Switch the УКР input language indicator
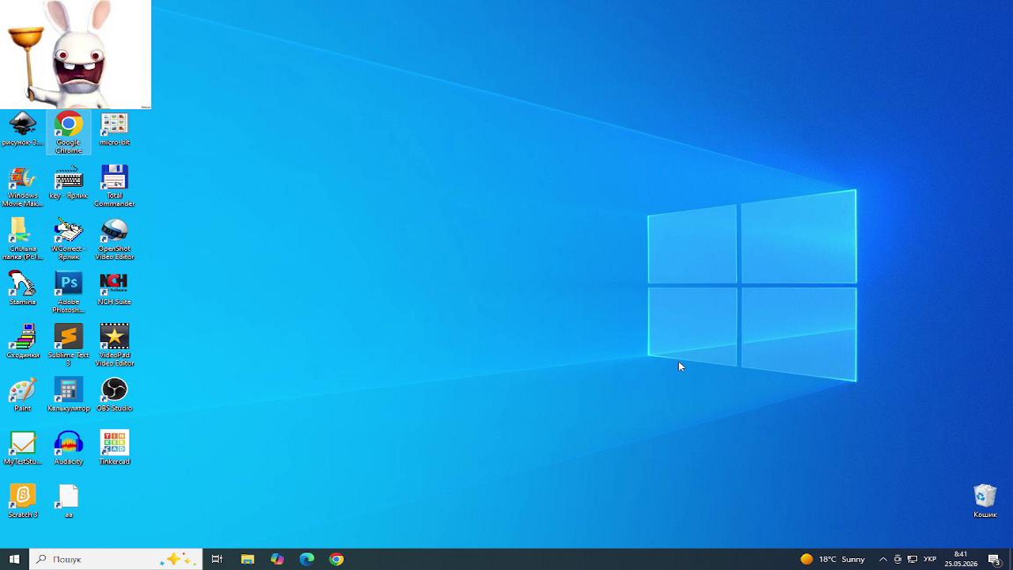This screenshot has width=1013, height=570. tap(930, 559)
